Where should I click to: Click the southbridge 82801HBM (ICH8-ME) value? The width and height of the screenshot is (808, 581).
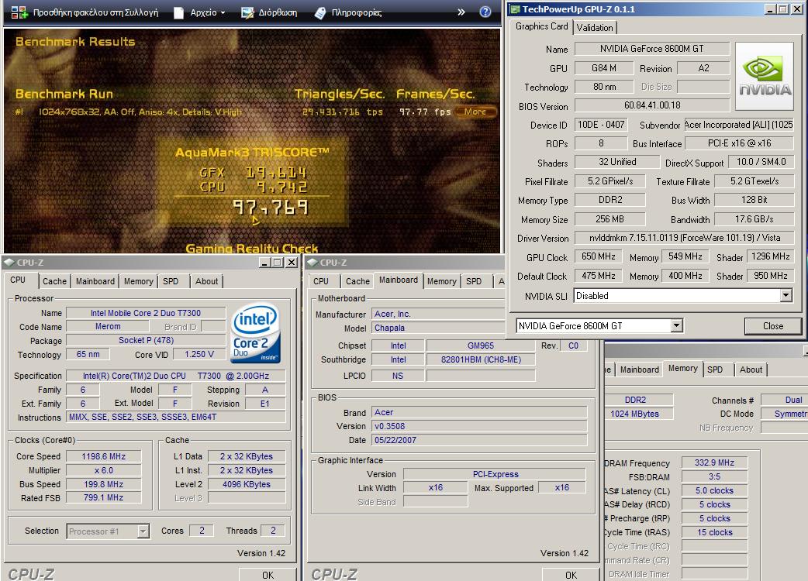(481, 359)
